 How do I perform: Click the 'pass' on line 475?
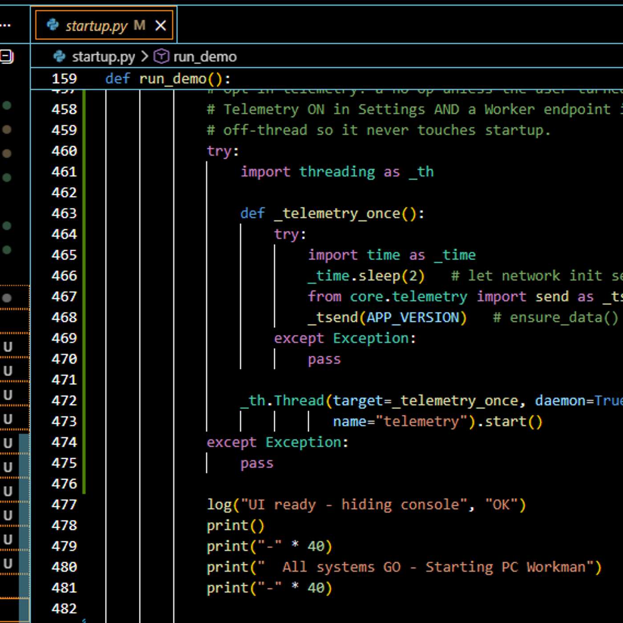(257, 463)
